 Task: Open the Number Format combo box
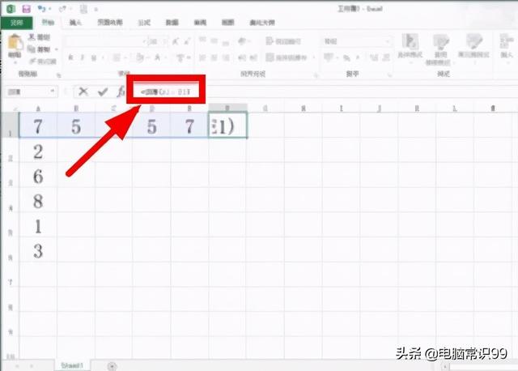pos(356,41)
